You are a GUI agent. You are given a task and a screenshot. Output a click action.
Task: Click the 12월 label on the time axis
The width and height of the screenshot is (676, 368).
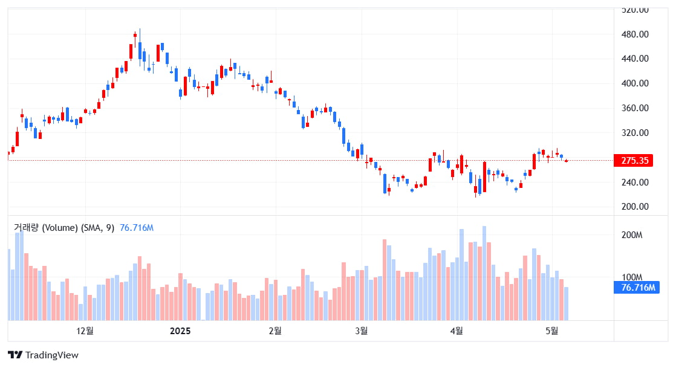click(85, 331)
